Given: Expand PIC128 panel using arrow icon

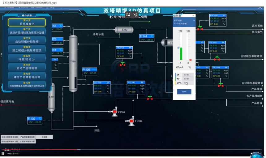Looking at the screenshot, I should [x=194, y=20].
